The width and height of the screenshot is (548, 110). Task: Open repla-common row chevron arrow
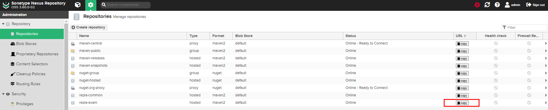(x=546, y=95)
